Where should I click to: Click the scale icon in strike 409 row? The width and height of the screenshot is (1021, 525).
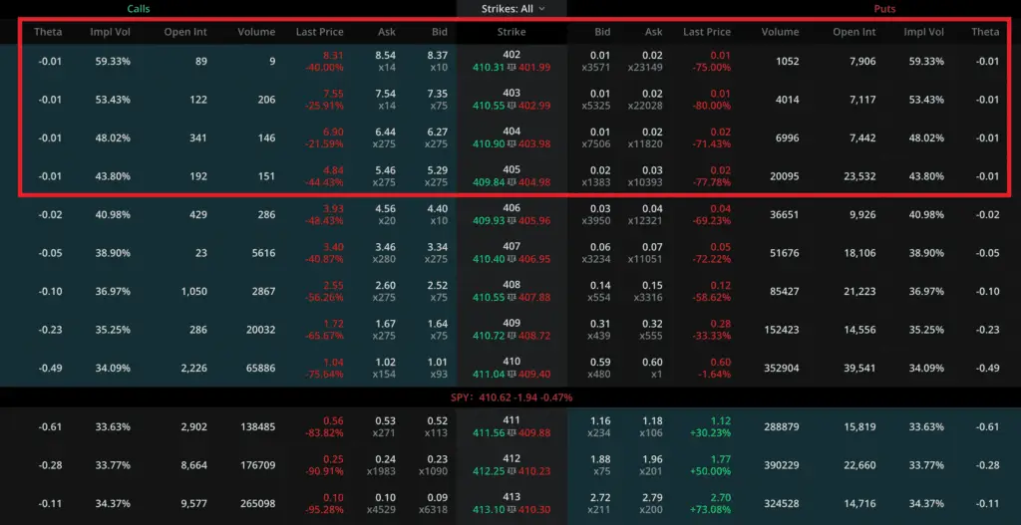[x=511, y=336]
